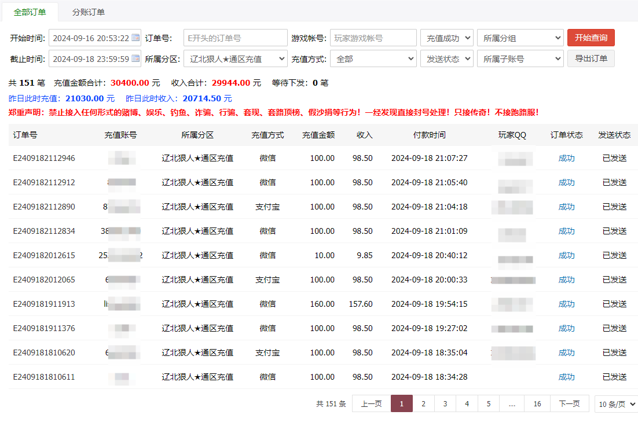Click payment time 2024-09-18 20:40:12

click(429, 255)
